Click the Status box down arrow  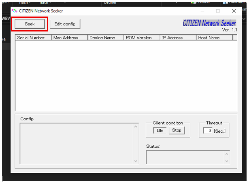coord(227,161)
